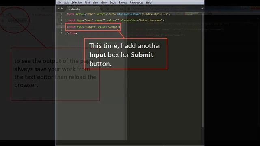Close the index.php tab
The height and width of the screenshot is (146, 260).
tap(96, 9)
